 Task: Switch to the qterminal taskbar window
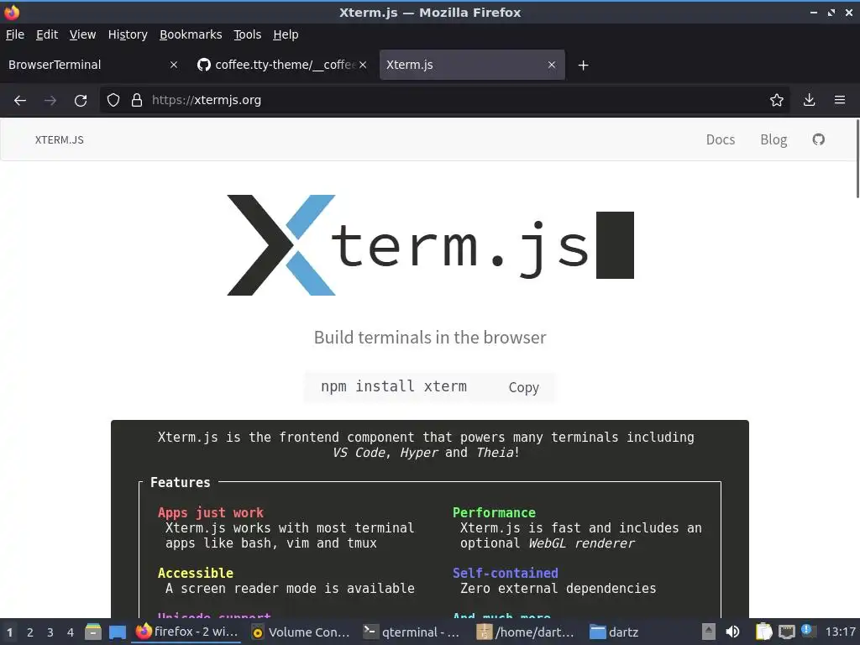click(412, 632)
